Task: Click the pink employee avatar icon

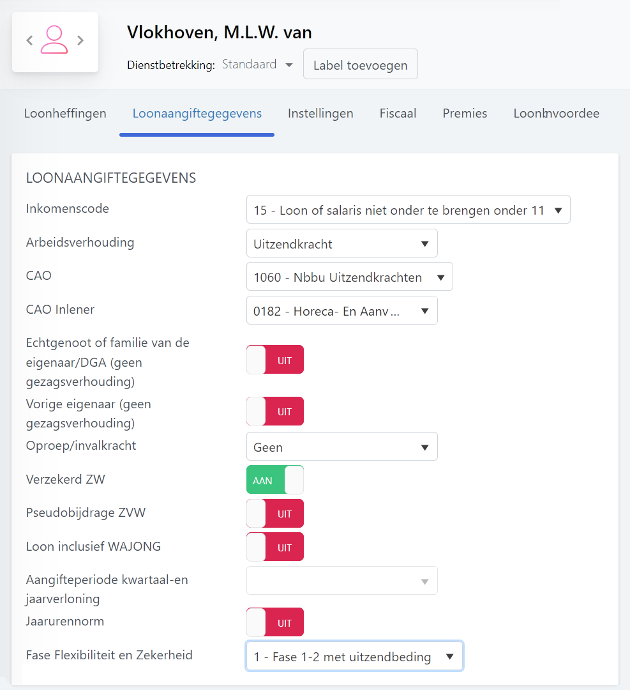Action: tap(55, 40)
